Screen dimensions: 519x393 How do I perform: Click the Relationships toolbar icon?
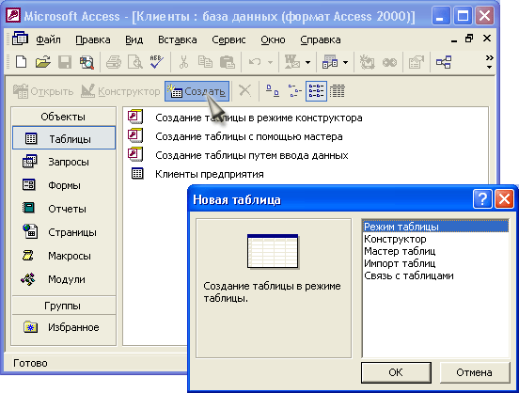point(443,62)
